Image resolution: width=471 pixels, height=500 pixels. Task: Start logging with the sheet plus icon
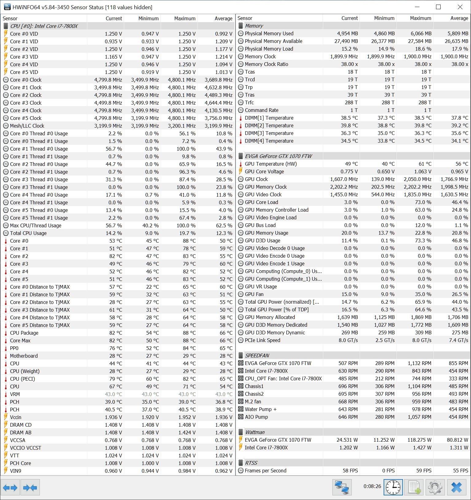coord(414,487)
